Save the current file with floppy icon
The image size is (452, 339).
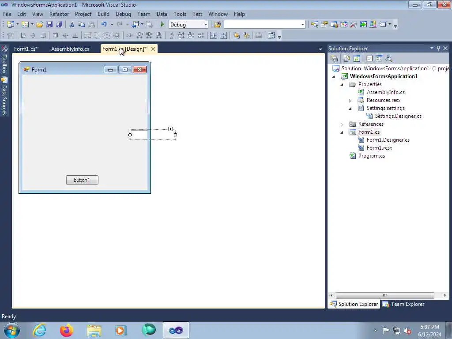tap(49, 25)
